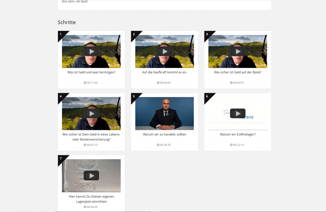Screen dimensions: 326x212
Task: Play the life insurance video in step 4
Action: click(x=91, y=113)
